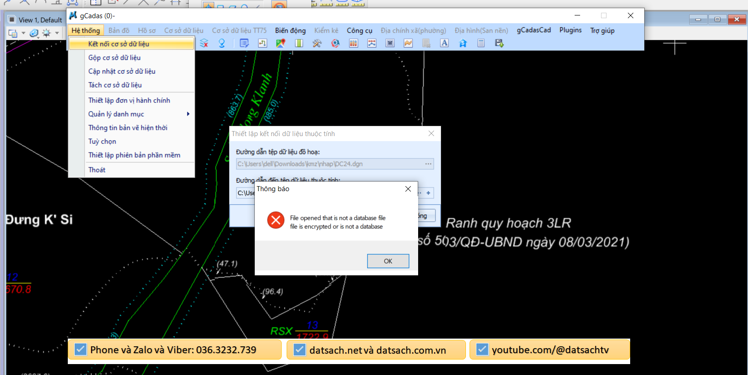Click the Google Maps pin toolbar icon
Image resolution: width=748 pixels, height=375 pixels.
click(280, 43)
